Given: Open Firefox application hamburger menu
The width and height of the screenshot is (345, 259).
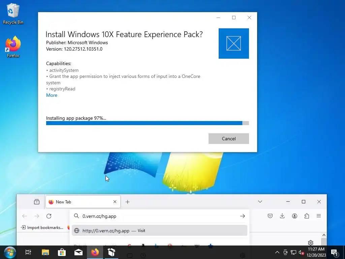Looking at the screenshot, I should pos(319,216).
